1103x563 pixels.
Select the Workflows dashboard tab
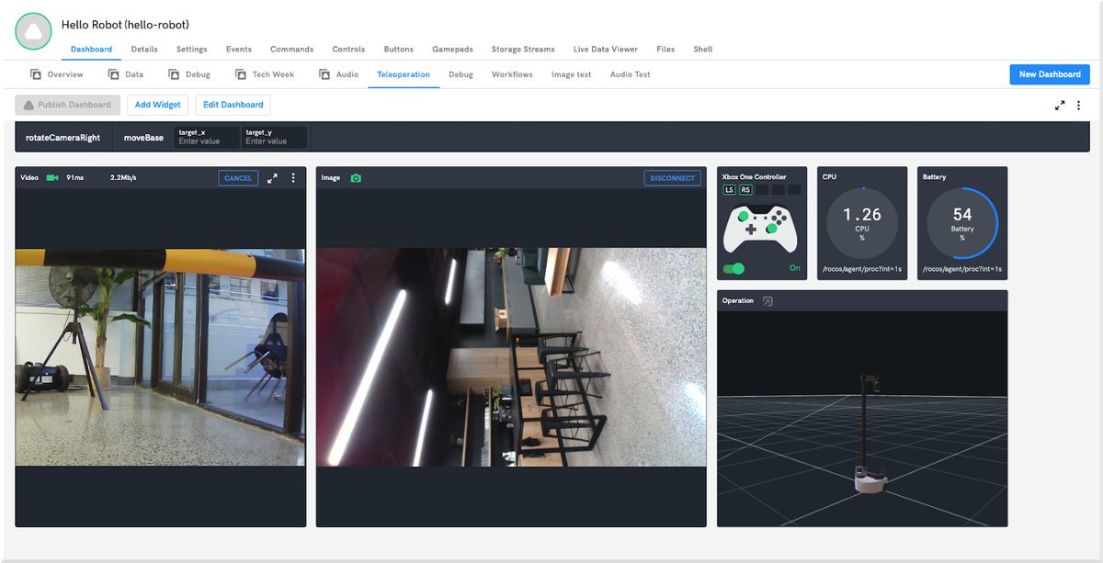point(512,74)
